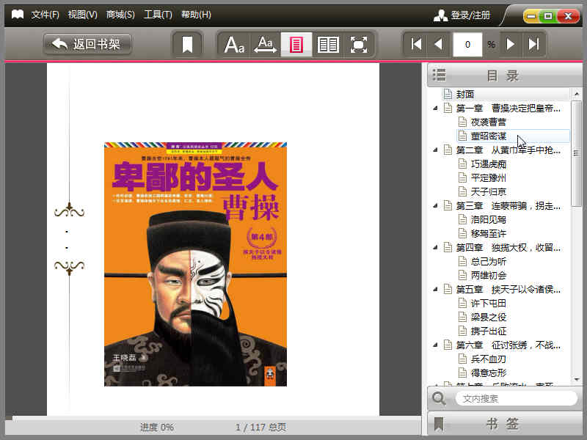Open section 得意忘形
The height and width of the screenshot is (440, 587).
pyautogui.click(x=488, y=373)
